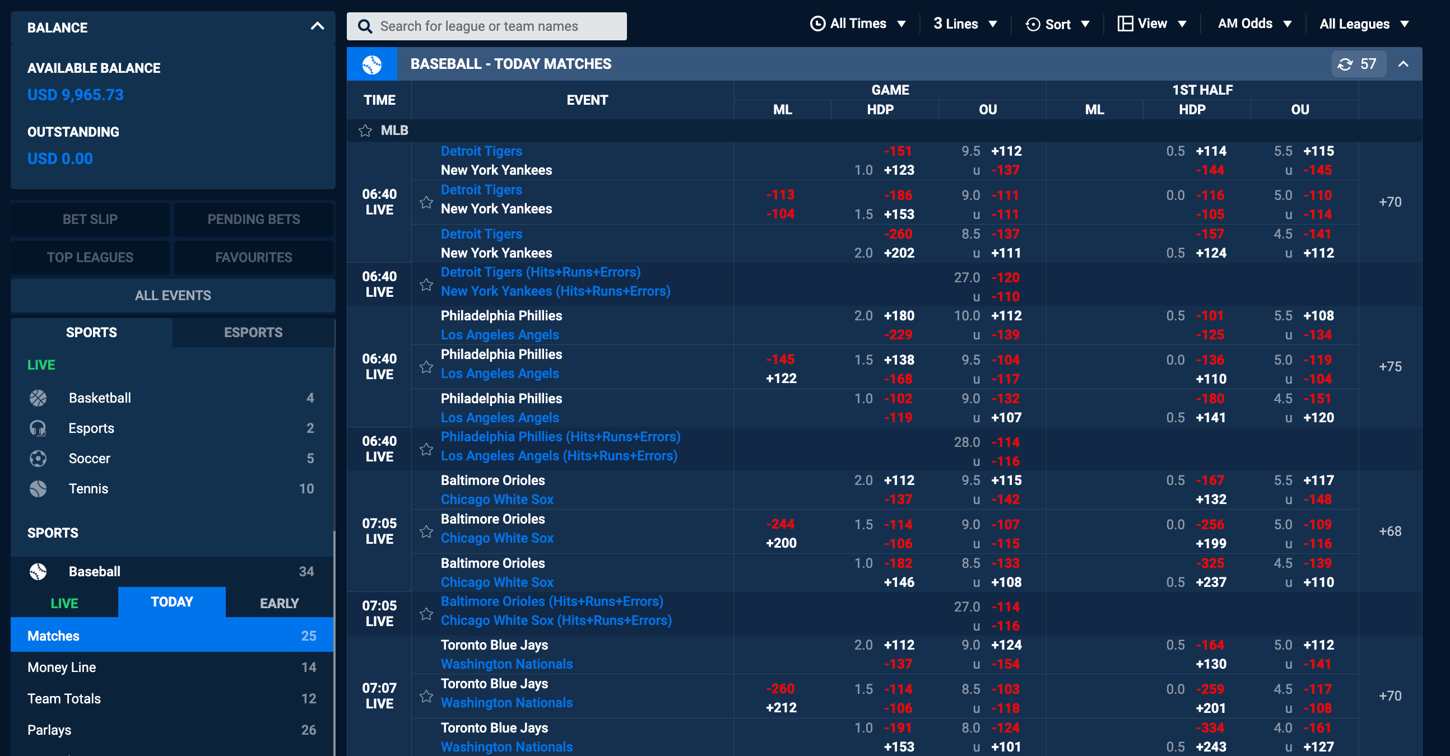Image resolution: width=1450 pixels, height=756 pixels.
Task: Bet Chicago White Sox moneyline +200
Action: click(781, 543)
